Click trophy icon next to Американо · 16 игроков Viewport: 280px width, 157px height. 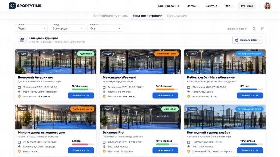(19, 97)
